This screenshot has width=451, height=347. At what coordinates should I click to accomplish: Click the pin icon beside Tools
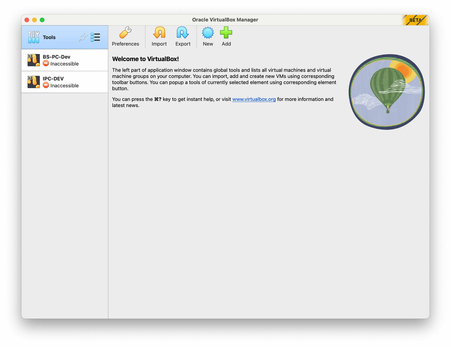(x=83, y=37)
